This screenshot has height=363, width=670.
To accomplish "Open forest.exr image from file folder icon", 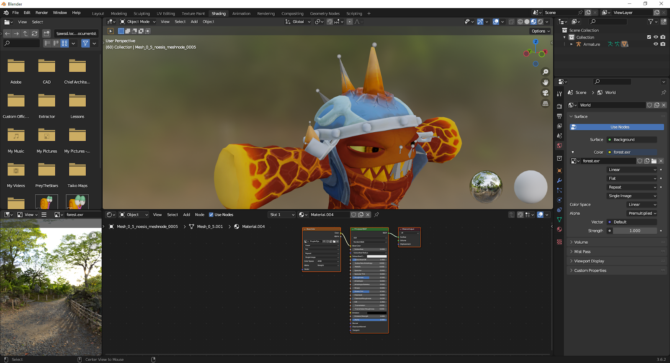I will 654,161.
